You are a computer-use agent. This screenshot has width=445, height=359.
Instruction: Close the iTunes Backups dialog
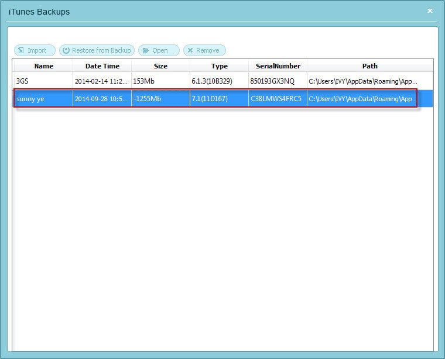430,11
